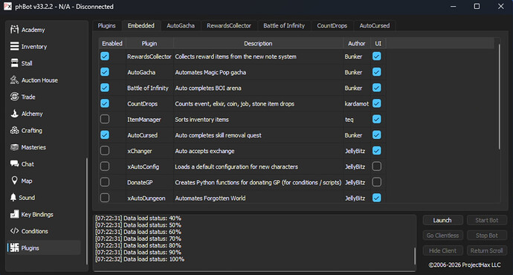Click the Trade icon in the sidebar
Image resolution: width=513 pixels, height=275 pixels.
[14, 97]
